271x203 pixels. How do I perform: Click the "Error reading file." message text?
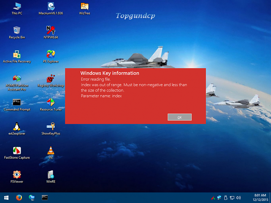(96, 79)
